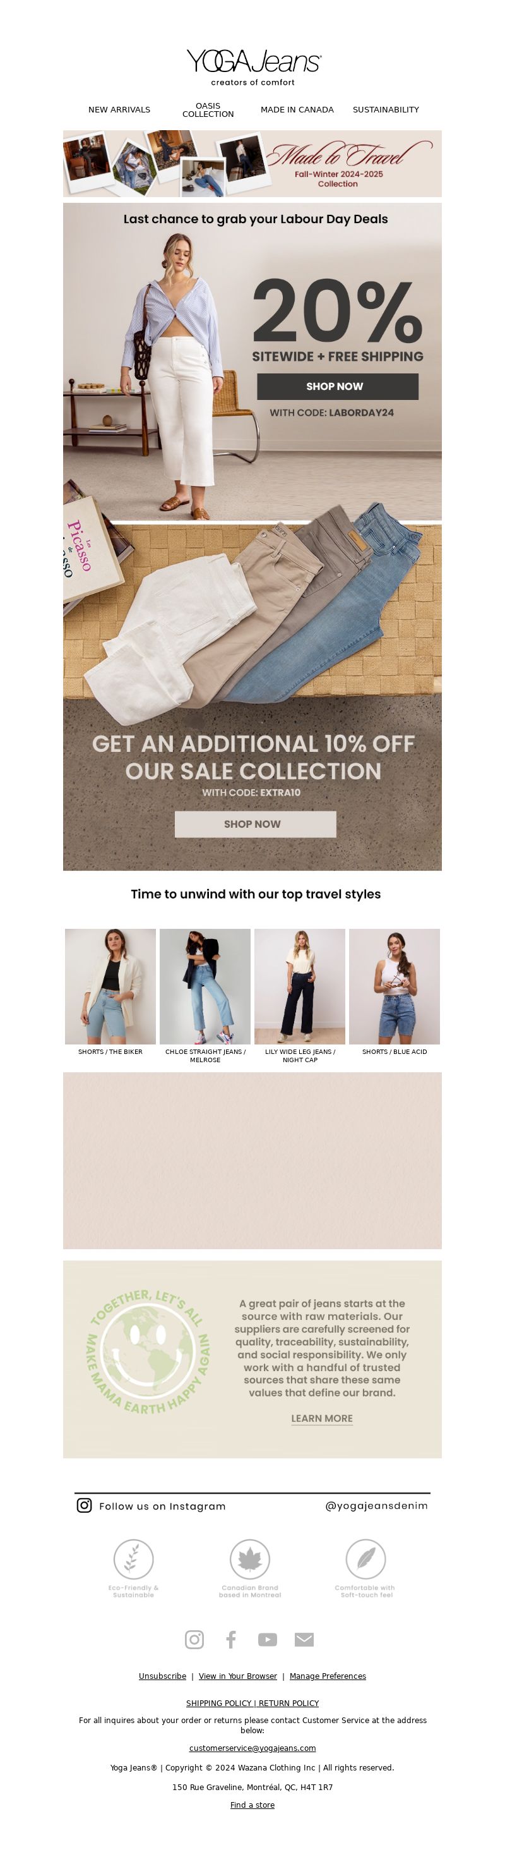Select the Shorts / The Biker product image
Viewport: 505px width, 1852px height.
coord(110,986)
